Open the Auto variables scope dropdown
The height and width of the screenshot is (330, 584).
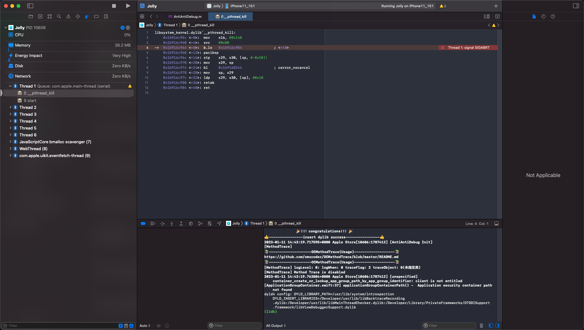[x=145, y=326]
